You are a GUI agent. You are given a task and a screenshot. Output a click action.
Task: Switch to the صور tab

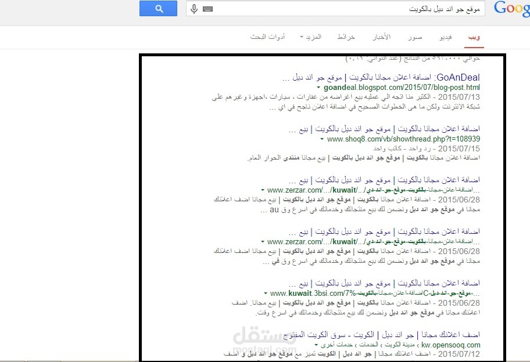[415, 37]
